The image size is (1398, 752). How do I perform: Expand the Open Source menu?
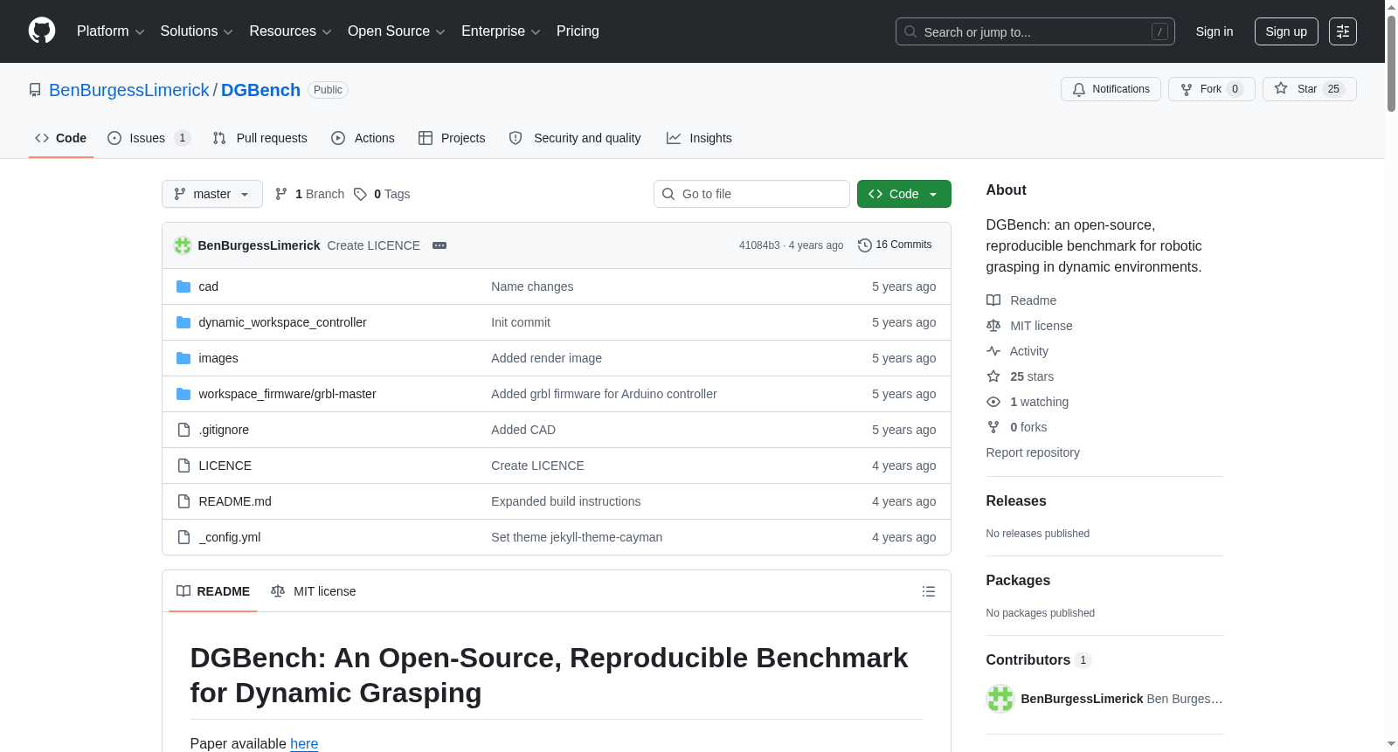[396, 31]
